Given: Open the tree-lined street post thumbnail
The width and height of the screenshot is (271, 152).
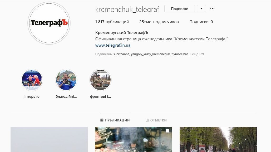Looking at the screenshot, I should [x=218, y=140].
